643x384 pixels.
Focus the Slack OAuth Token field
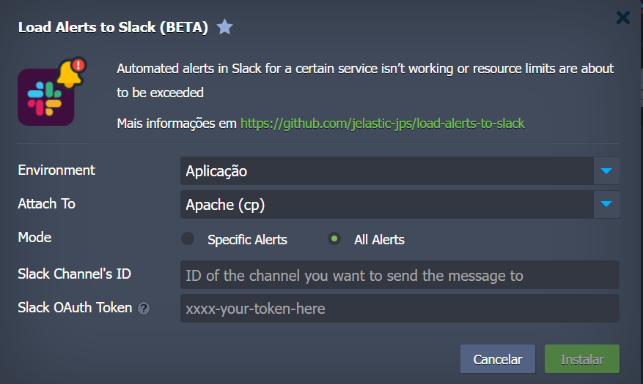(400, 309)
